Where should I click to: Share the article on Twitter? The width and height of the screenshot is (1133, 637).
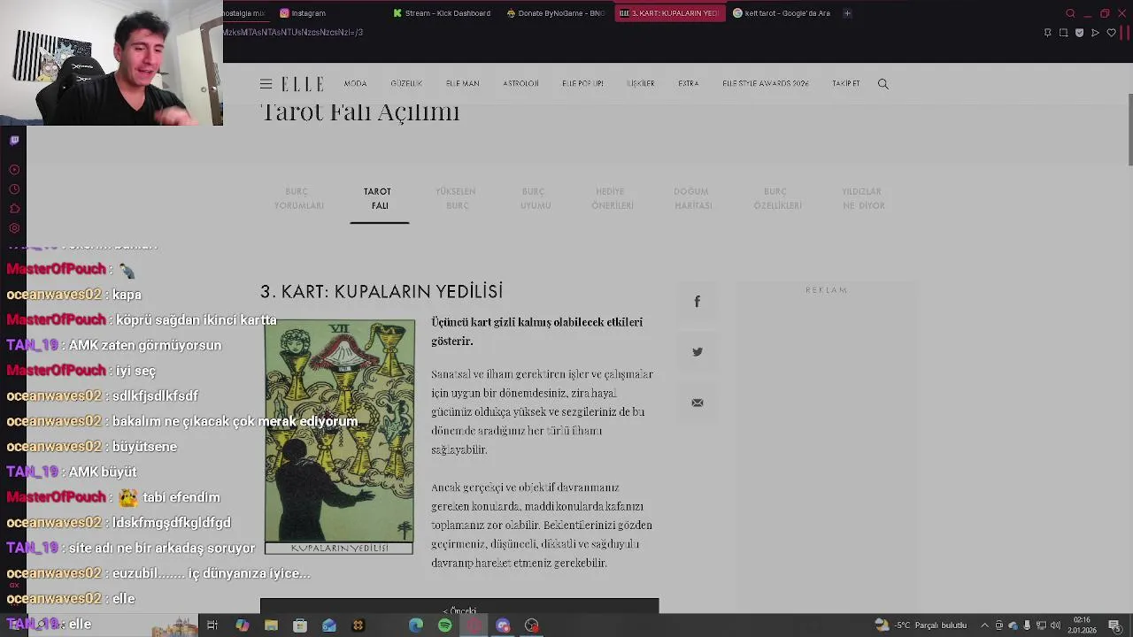point(698,352)
